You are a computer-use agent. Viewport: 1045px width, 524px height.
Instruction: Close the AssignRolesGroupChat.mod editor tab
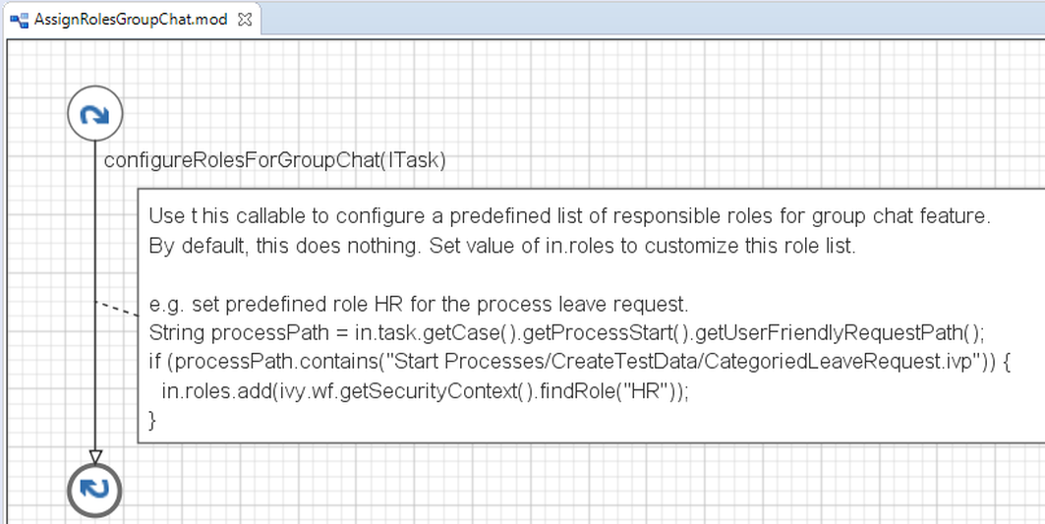[246, 19]
